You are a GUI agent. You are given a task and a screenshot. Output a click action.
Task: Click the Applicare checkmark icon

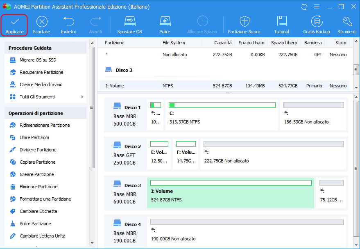pos(14,22)
